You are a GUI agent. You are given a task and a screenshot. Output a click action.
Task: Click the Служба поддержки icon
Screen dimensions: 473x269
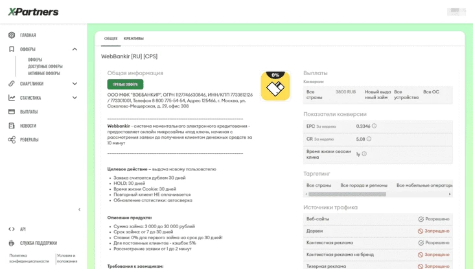12,243
